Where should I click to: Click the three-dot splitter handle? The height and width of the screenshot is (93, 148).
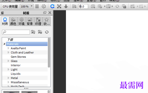point(26,88)
